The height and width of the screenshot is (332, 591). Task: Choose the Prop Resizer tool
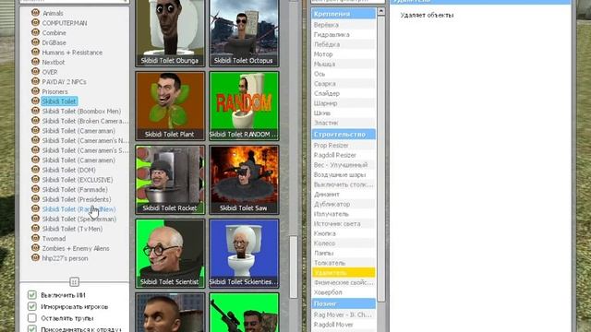[344, 146]
